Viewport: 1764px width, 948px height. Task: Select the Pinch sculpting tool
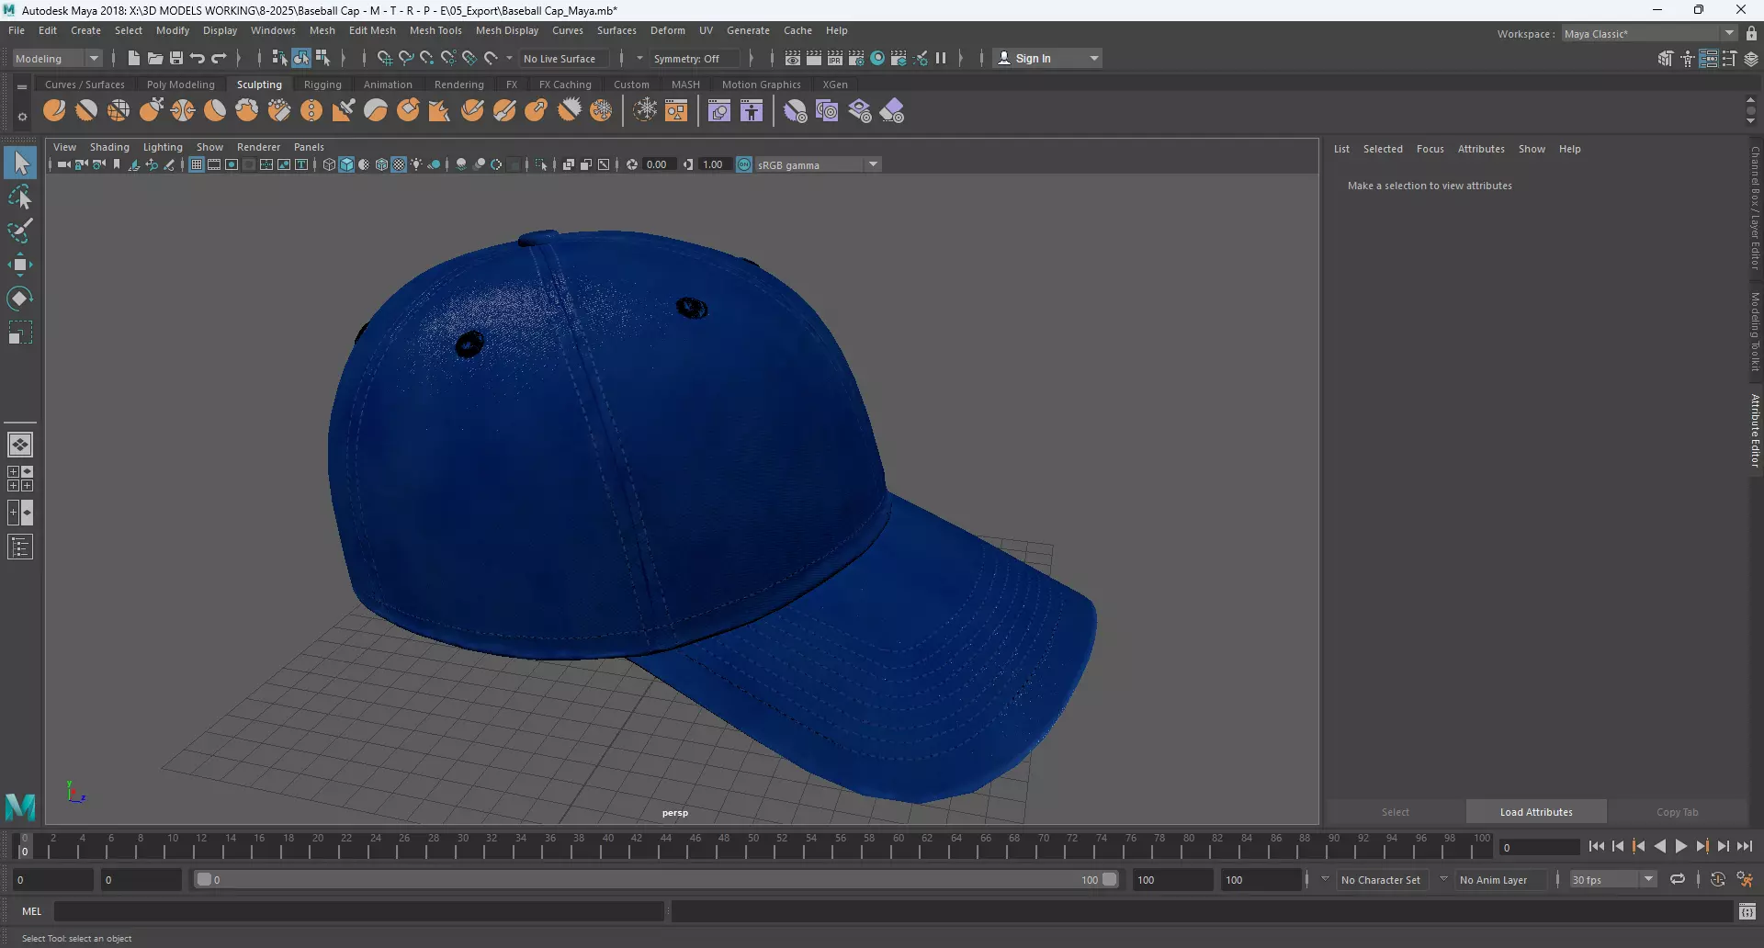(183, 111)
